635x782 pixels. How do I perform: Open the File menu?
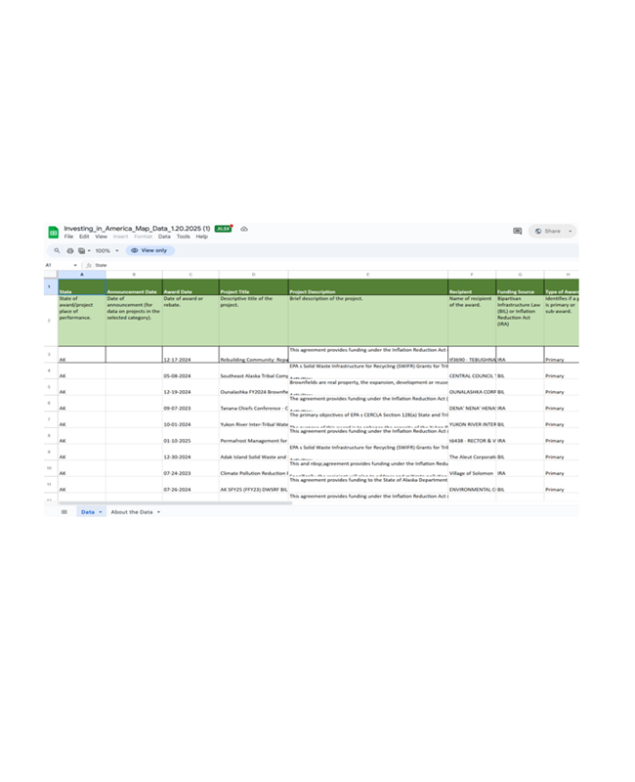[68, 237]
